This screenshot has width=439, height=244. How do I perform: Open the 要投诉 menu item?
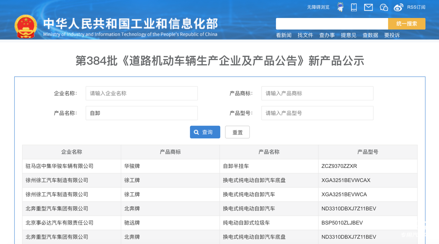[392, 35]
